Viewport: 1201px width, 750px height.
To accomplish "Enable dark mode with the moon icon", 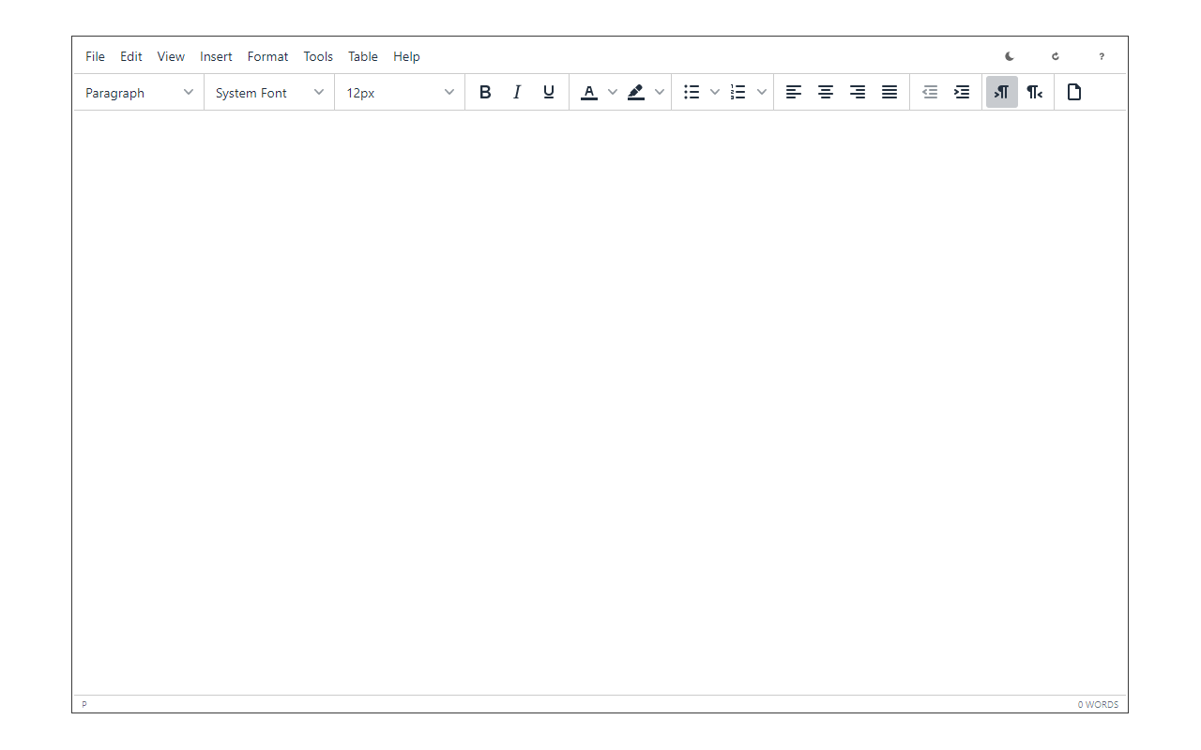I will [1009, 56].
